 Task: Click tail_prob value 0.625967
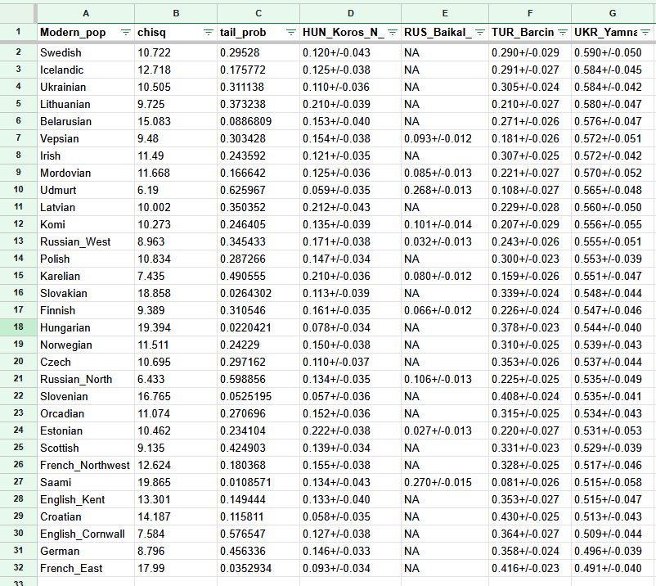(258, 190)
